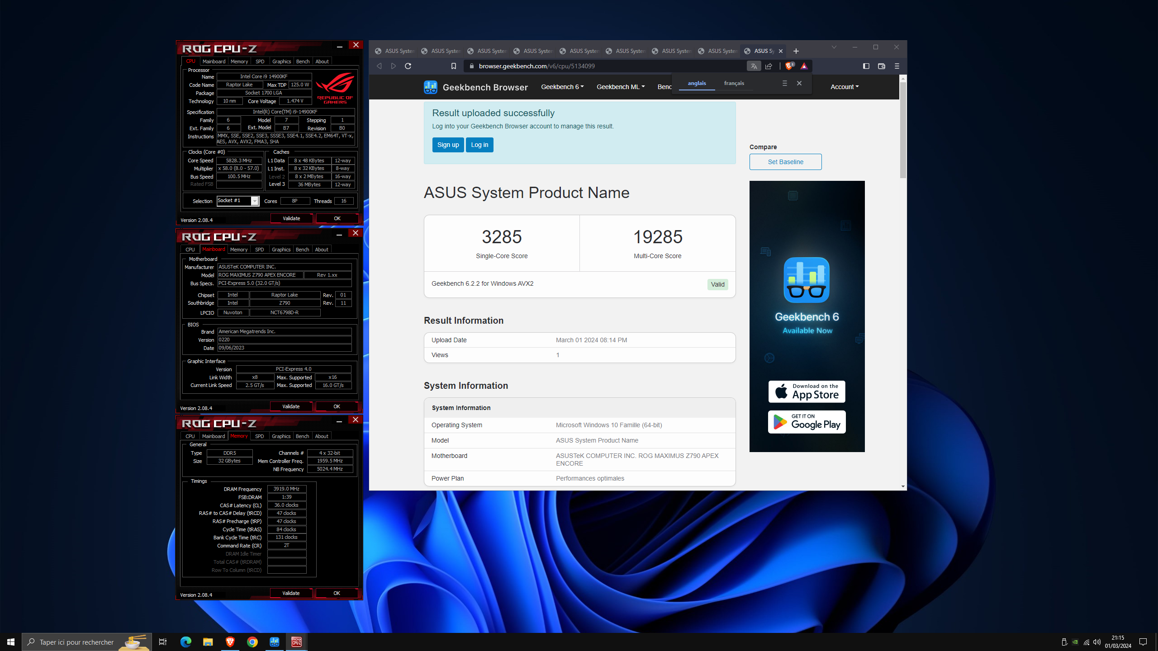
Task: Bookmark this page icon
Action: coord(454,66)
